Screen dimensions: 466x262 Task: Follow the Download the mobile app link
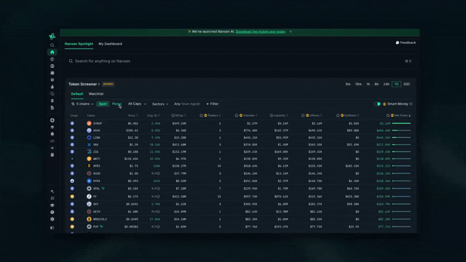pyautogui.click(x=260, y=32)
